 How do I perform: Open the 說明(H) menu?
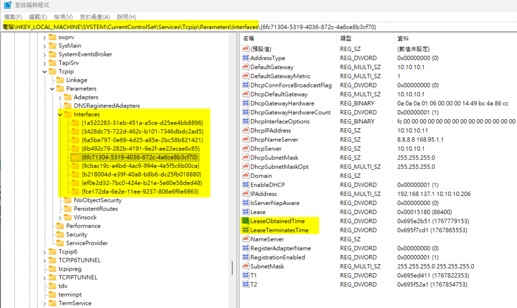[126, 17]
